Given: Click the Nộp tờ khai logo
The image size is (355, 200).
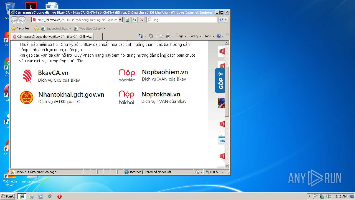Looking at the screenshot, I should [x=126, y=97].
